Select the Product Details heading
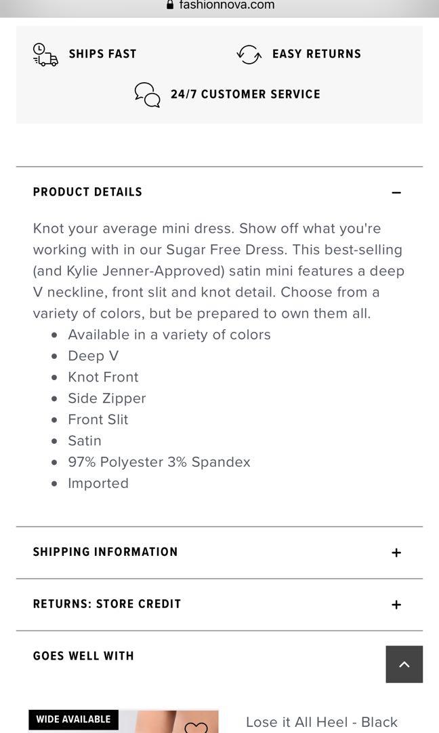This screenshot has width=439, height=733. coord(87,192)
